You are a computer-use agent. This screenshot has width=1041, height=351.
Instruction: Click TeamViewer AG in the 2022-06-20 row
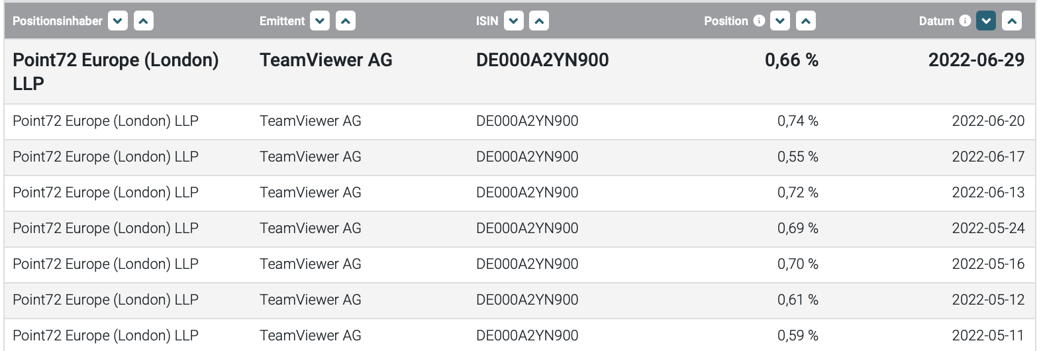tap(311, 121)
